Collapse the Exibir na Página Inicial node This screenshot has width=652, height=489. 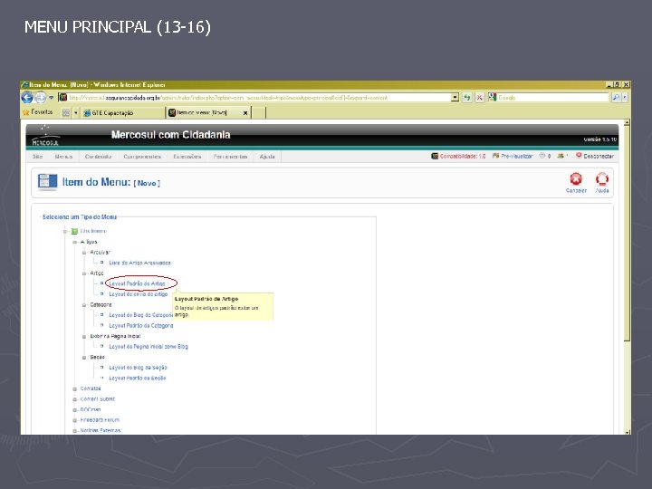[x=84, y=336]
